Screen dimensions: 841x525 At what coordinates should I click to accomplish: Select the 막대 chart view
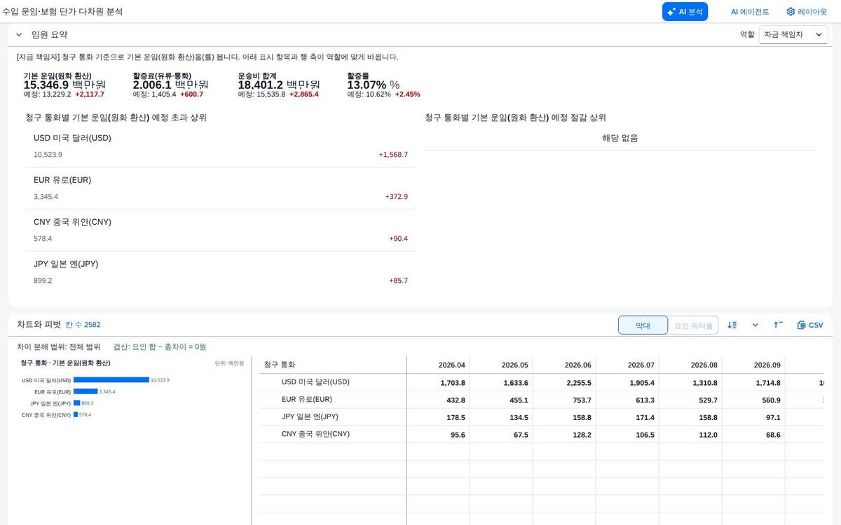coord(643,325)
